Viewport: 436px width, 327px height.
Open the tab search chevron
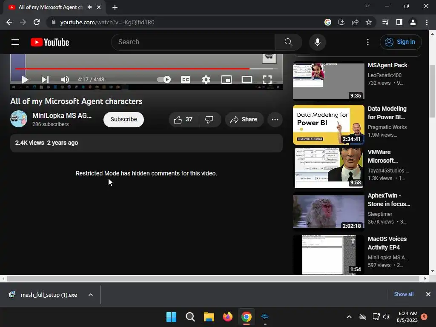point(367,6)
